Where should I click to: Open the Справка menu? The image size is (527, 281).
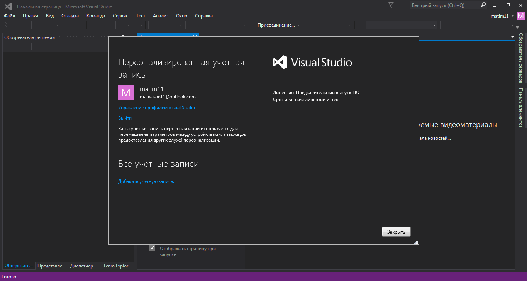pos(204,16)
